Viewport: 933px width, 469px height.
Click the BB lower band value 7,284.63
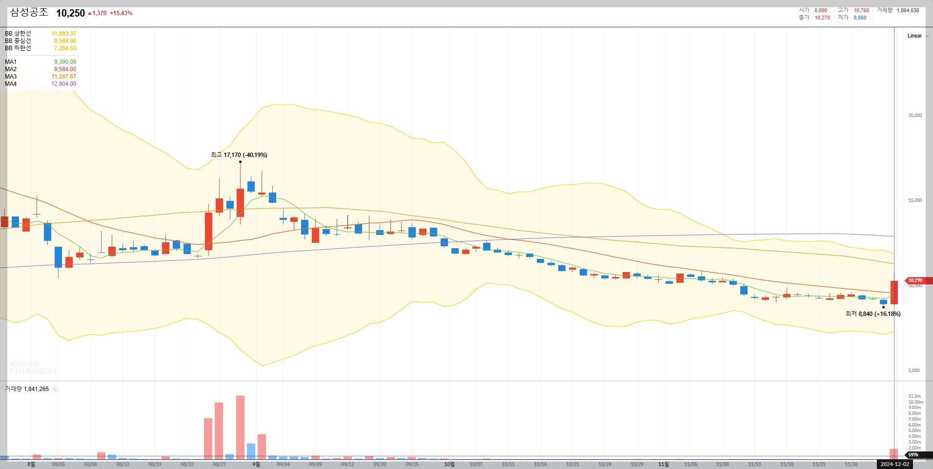(x=65, y=48)
